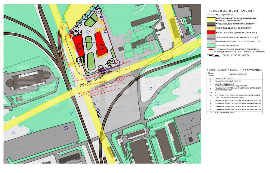Click the "ПРОЕКТИРУЕМЫЕ ЗДАНИЯ И СООРУЖЕНИЯ" label
This screenshot has height=173, width=270.
[237, 33]
